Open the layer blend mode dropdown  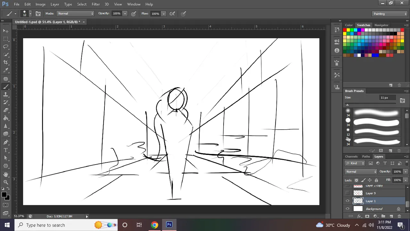tap(361, 172)
